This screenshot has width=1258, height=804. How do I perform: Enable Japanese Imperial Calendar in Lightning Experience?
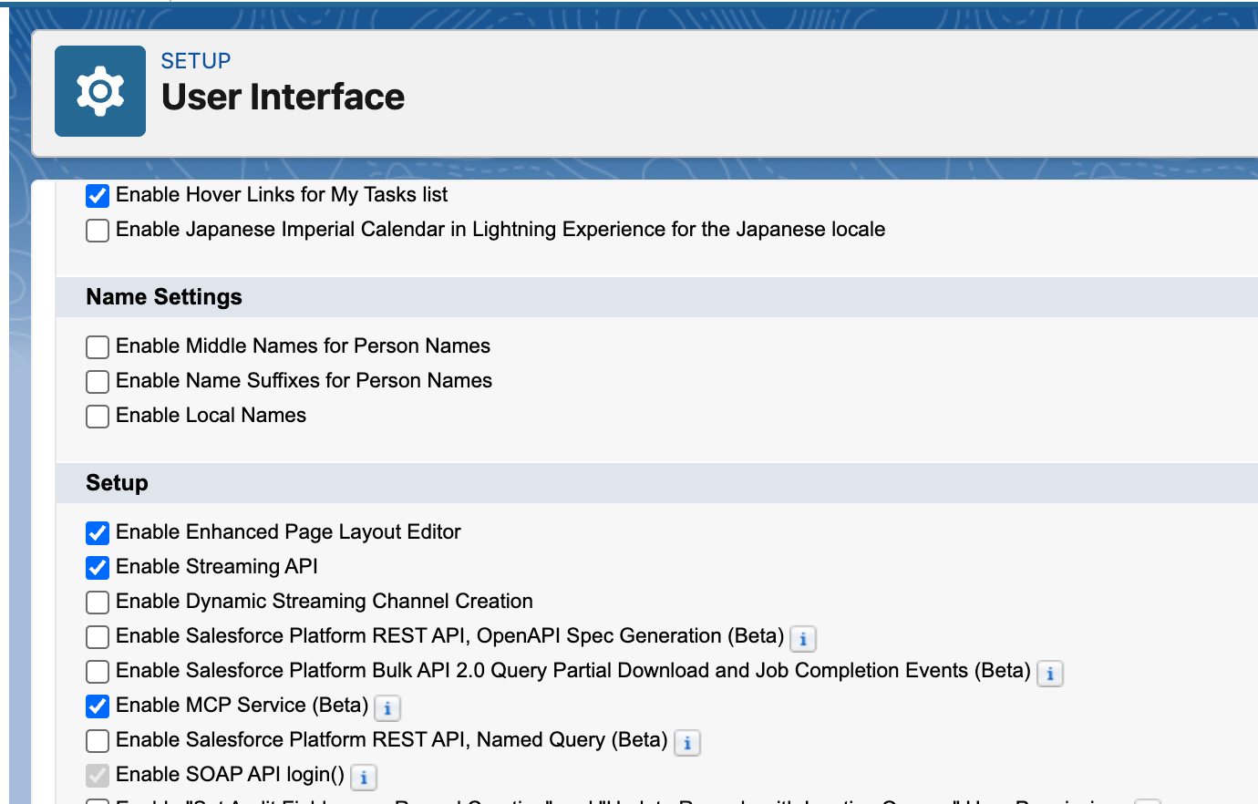point(97,230)
